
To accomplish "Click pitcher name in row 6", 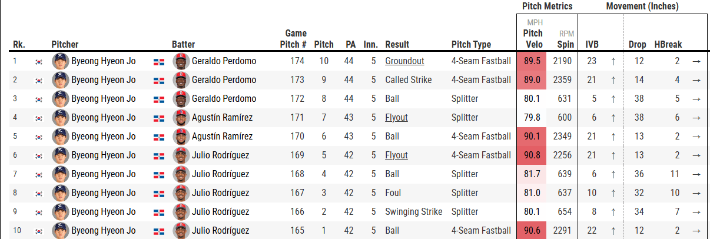I will click(x=104, y=155).
